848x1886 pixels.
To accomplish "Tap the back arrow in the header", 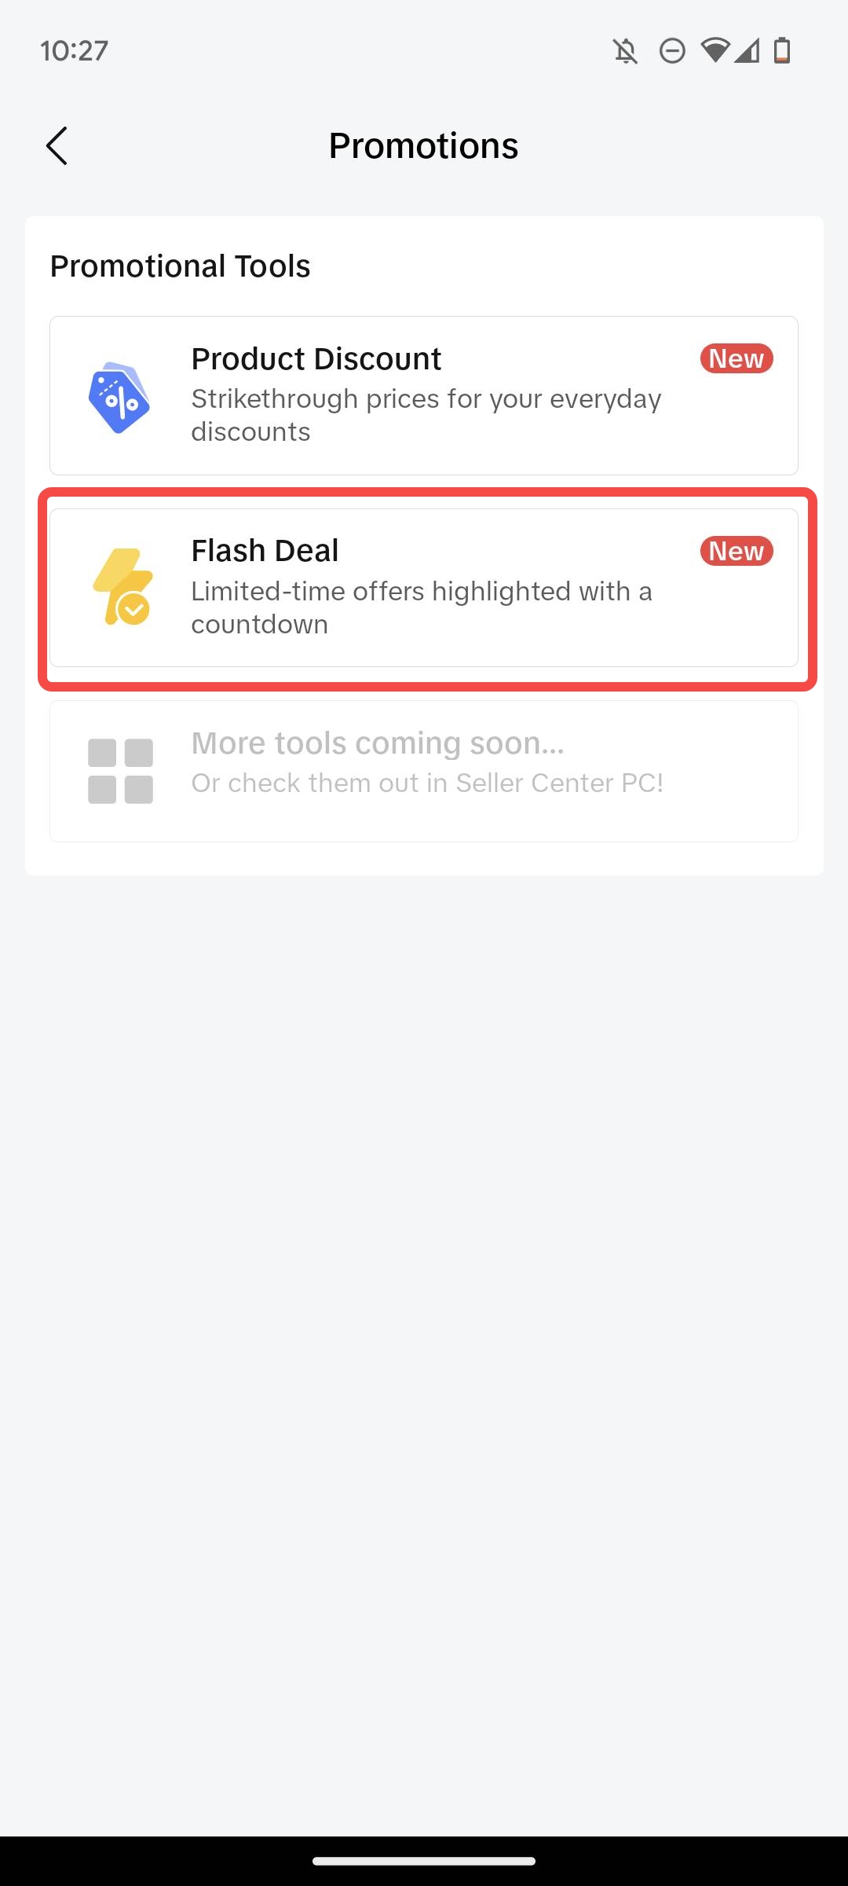I will click(x=57, y=146).
